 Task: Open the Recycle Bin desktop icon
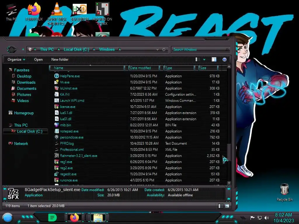pos(284,192)
